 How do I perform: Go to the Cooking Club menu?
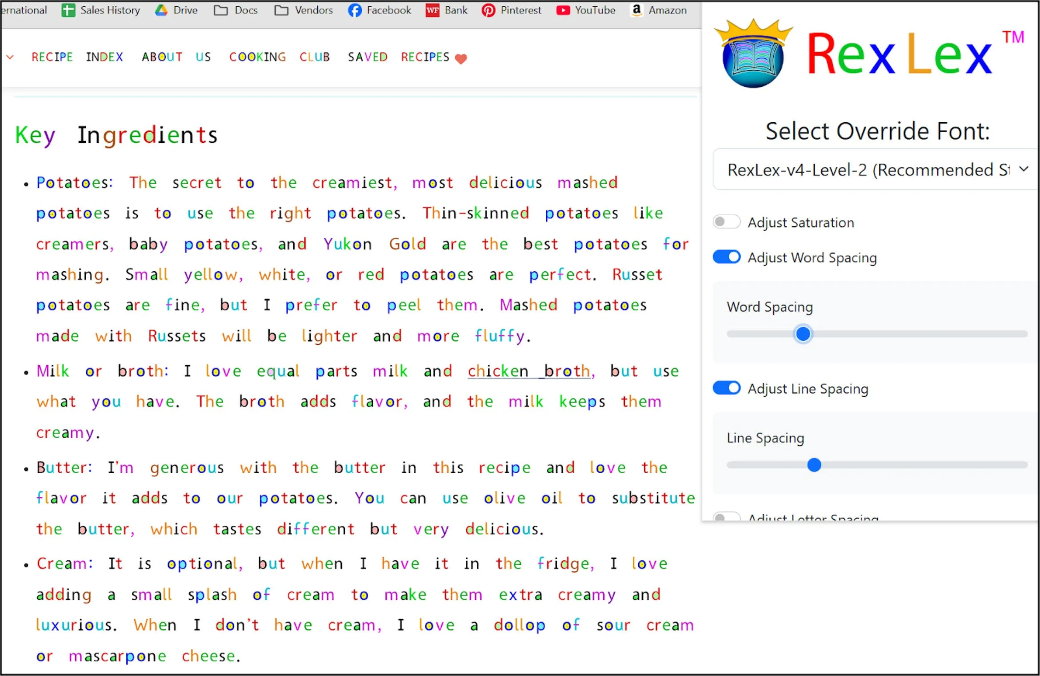(280, 57)
